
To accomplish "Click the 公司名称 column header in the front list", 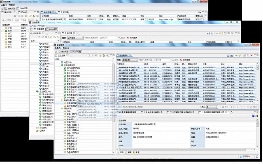I will [121, 63].
